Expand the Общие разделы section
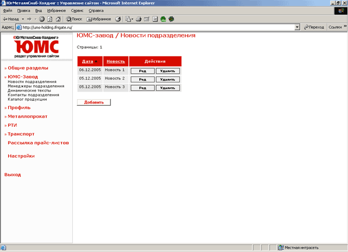 point(28,68)
